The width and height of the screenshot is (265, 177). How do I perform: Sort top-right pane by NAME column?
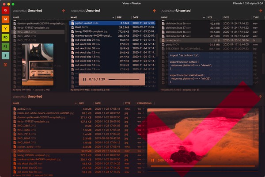(164, 17)
